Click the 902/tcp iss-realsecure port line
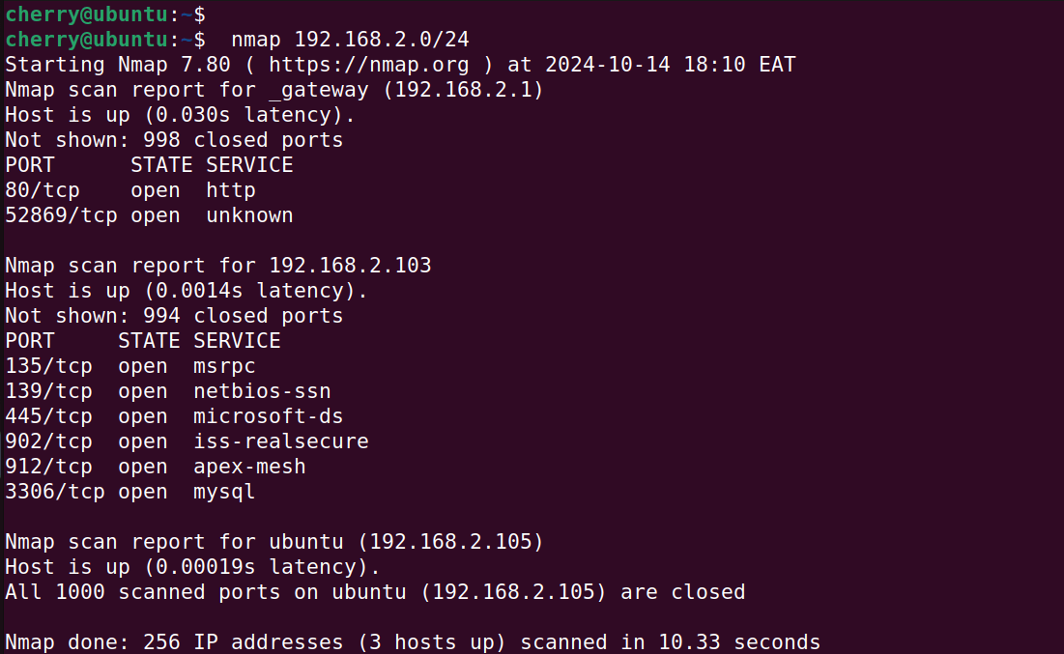Image resolution: width=1064 pixels, height=654 pixels. click(187, 441)
